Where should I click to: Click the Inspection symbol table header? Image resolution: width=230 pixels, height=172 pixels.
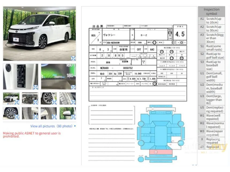point(211,11)
